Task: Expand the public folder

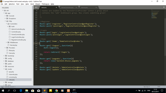Action: (4, 64)
